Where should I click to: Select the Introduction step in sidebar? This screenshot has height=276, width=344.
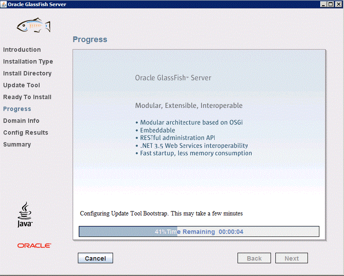[22, 50]
